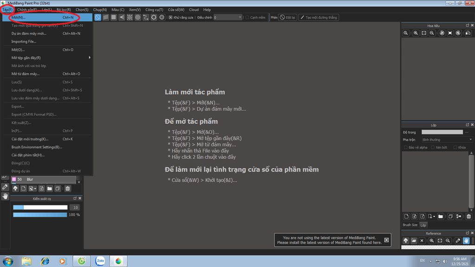The height and width of the screenshot is (267, 475).
Task: Click the Đặt lại button
Action: click(288, 17)
